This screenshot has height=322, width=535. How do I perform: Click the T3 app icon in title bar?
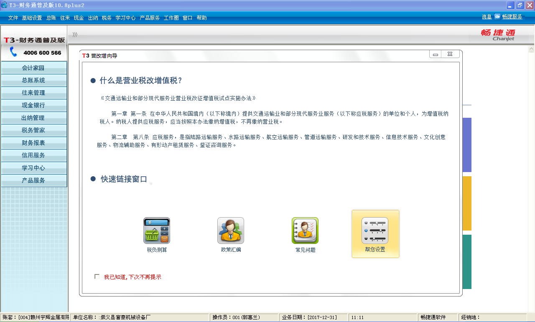pyautogui.click(x=4, y=5)
